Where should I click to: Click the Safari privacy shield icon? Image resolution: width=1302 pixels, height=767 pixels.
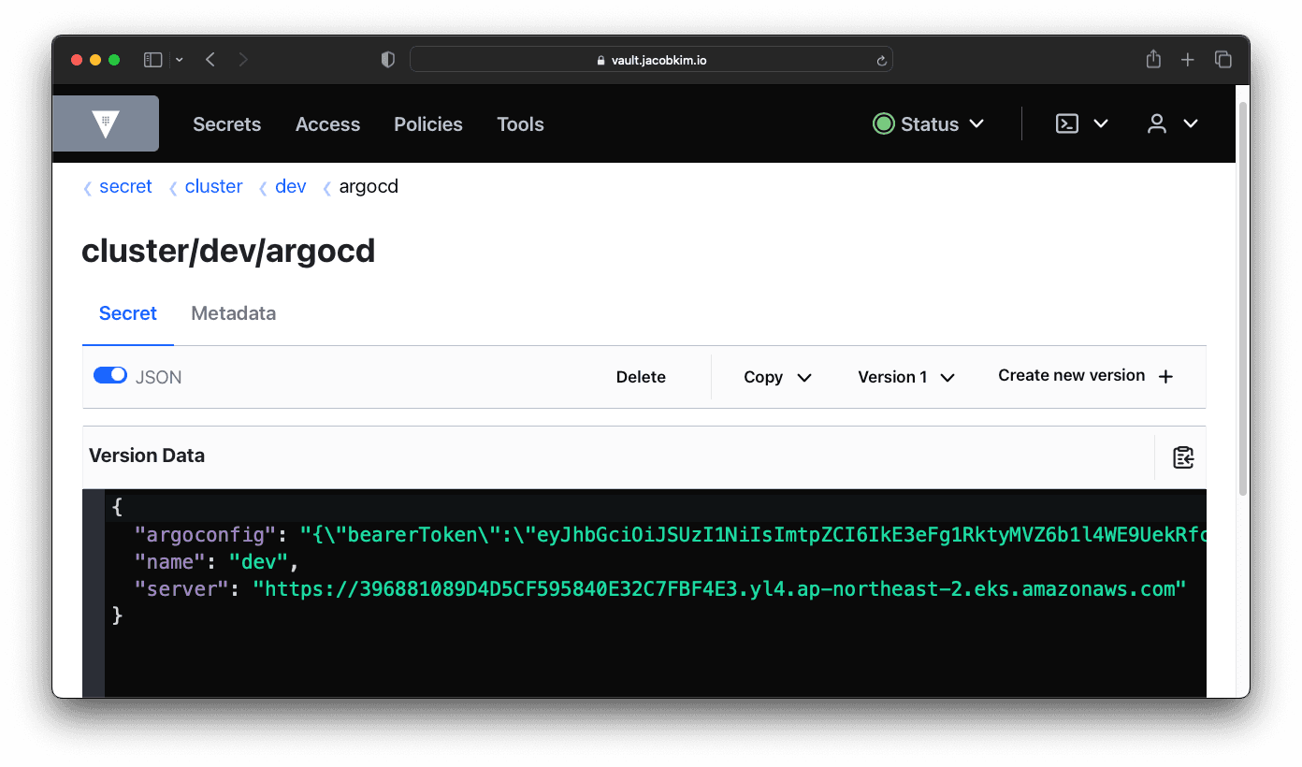387,59
